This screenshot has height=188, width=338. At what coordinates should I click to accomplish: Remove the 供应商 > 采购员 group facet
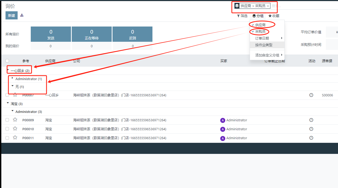[x=268, y=6]
